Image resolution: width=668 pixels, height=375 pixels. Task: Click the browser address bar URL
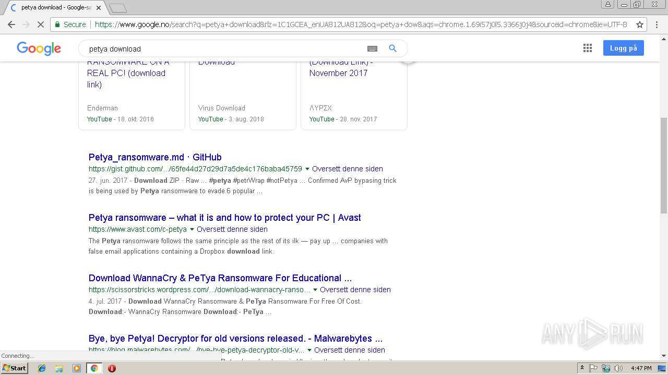[x=360, y=24]
